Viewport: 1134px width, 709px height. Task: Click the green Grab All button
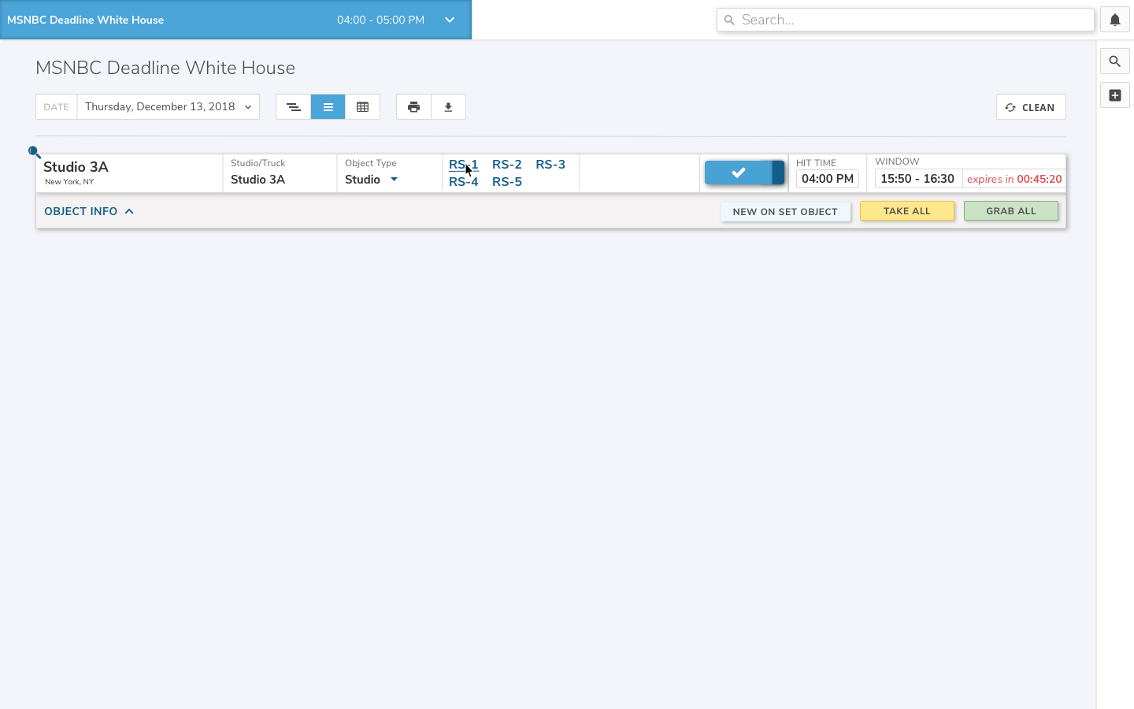point(1010,211)
